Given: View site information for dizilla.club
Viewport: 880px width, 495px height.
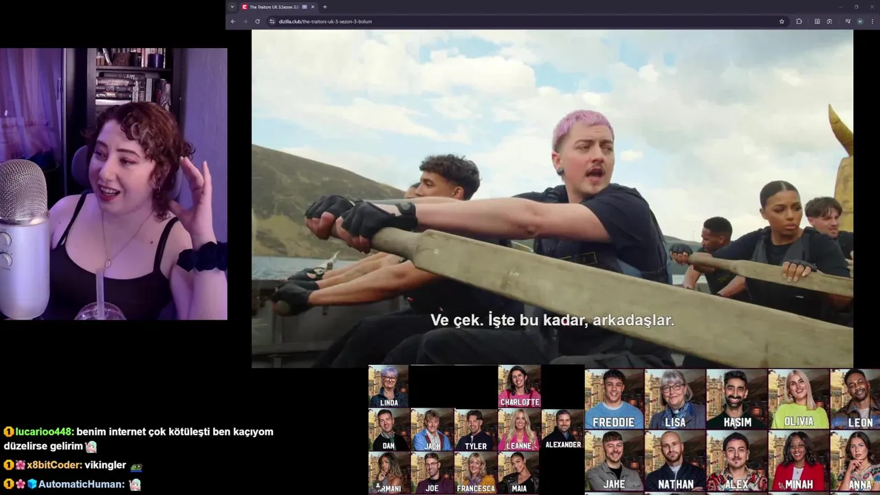Looking at the screenshot, I should 272,21.
